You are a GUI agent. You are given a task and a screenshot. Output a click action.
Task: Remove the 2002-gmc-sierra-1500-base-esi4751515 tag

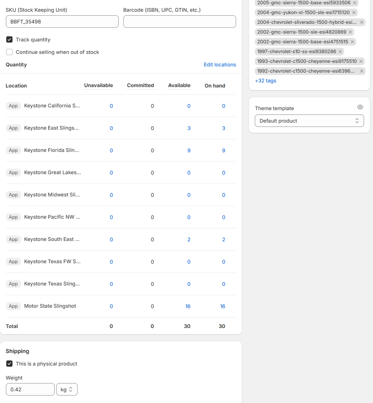point(352,42)
